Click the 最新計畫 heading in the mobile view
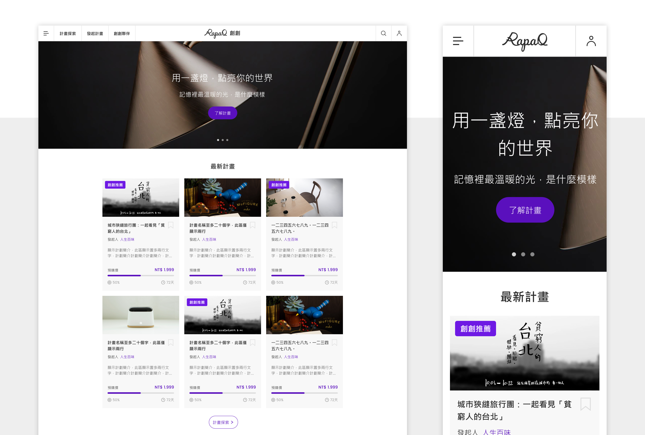The height and width of the screenshot is (435, 645). pos(525,297)
